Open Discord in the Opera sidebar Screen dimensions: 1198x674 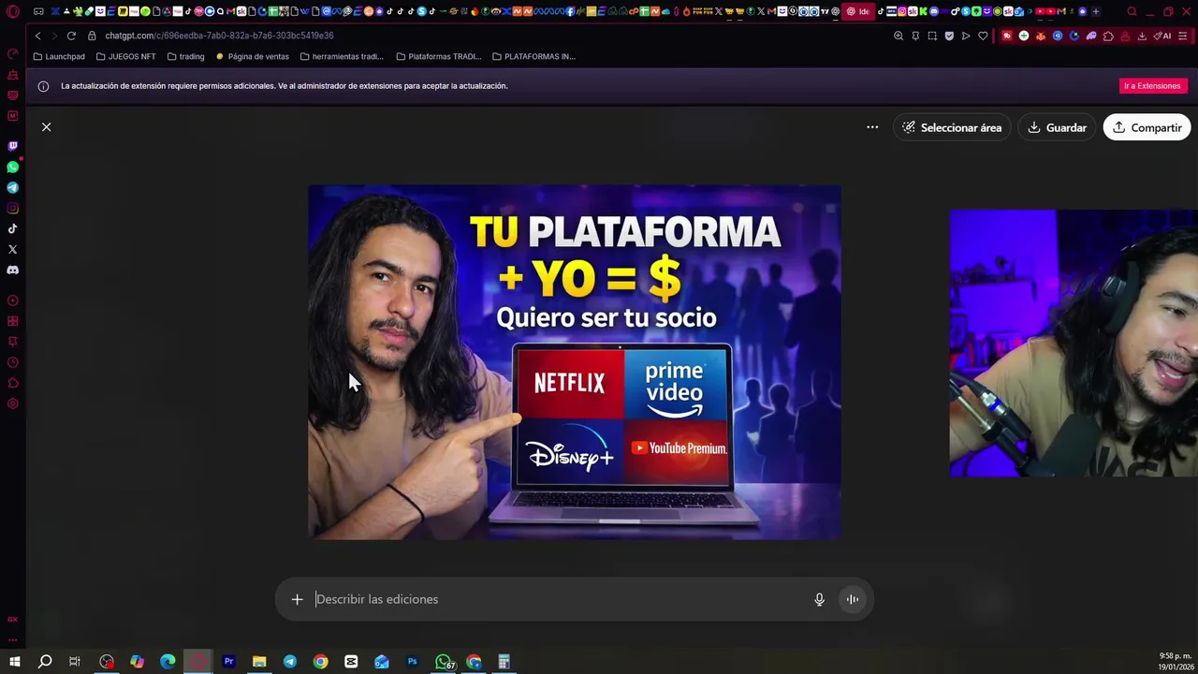click(x=13, y=270)
